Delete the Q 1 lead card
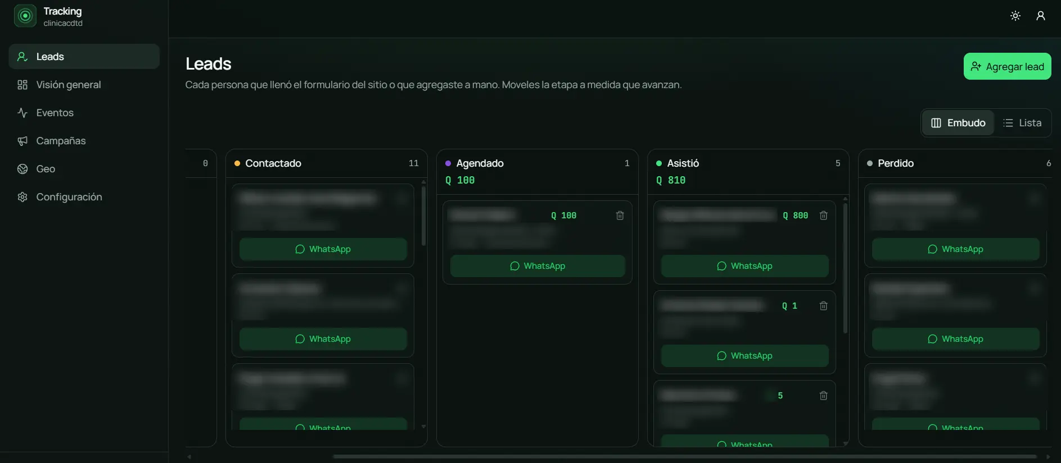Screen dimensions: 1061x463 pyautogui.click(x=823, y=306)
